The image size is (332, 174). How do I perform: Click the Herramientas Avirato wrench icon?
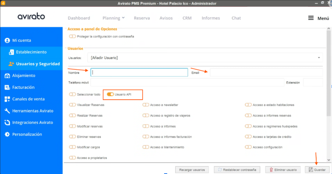click(7, 111)
